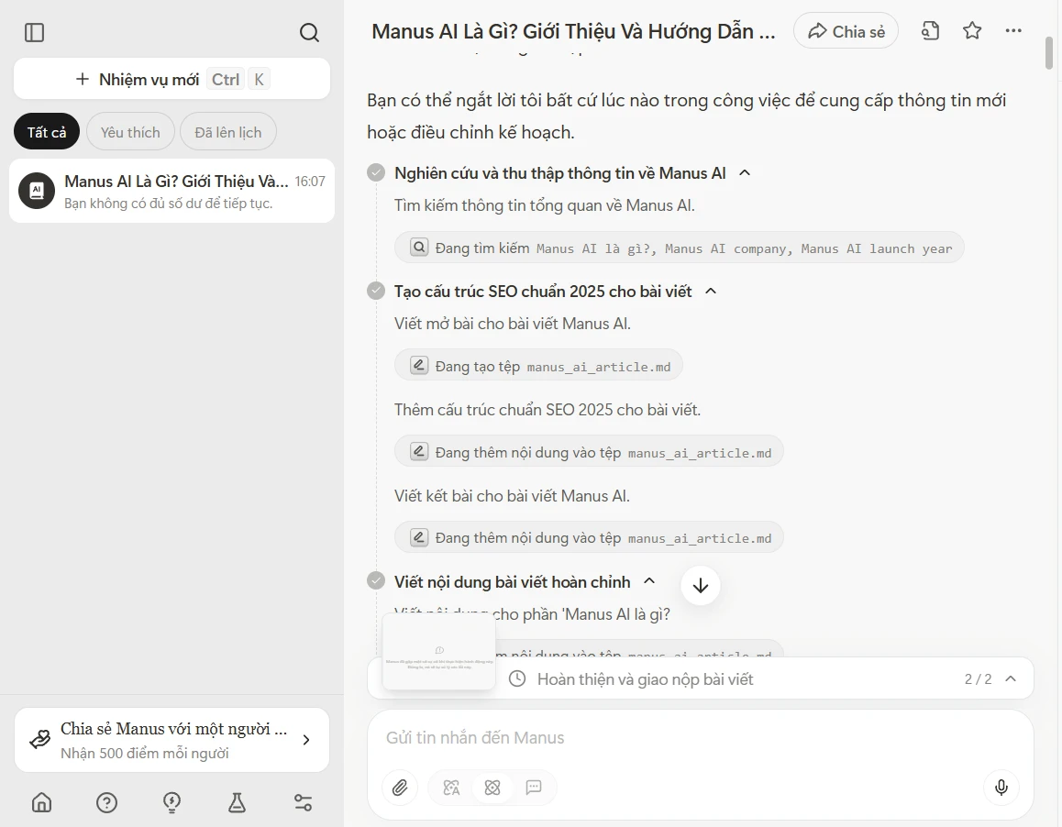Click the referral card arrow chevron
The width and height of the screenshot is (1062, 827).
point(306,740)
